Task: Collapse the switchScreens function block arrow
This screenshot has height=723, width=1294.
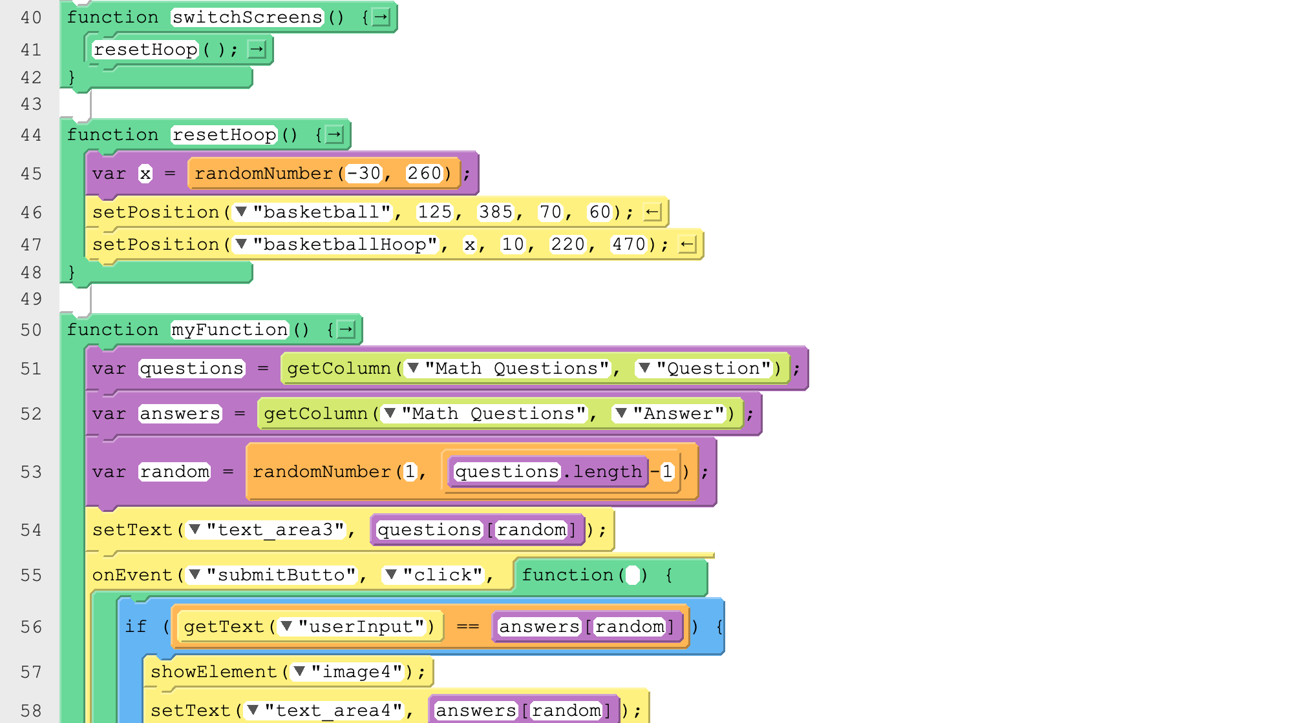Action: click(x=382, y=17)
